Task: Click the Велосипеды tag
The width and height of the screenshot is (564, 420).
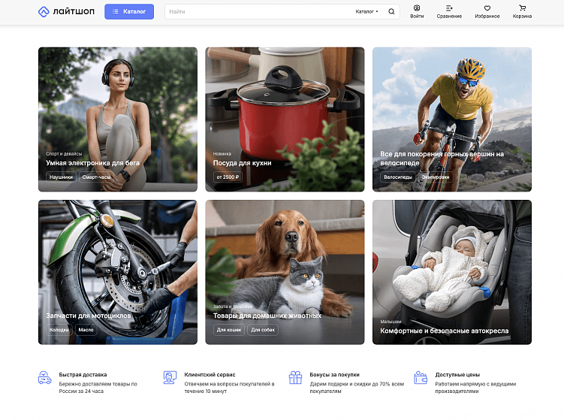Action: coord(398,177)
